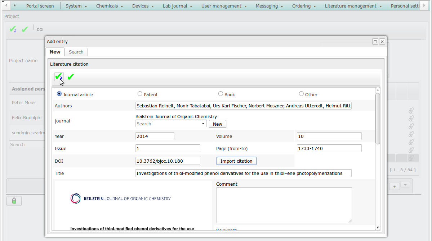Switch to the Search tab
432x241 pixels.
(x=76, y=52)
